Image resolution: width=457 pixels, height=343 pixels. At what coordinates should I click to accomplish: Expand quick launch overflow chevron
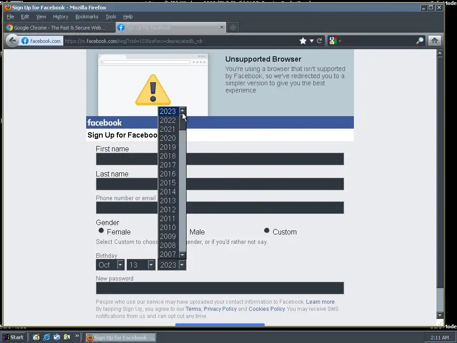point(77,336)
